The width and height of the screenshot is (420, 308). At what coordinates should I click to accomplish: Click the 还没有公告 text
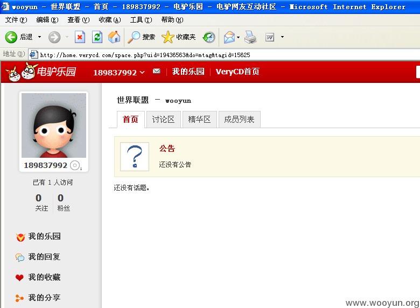(x=175, y=164)
